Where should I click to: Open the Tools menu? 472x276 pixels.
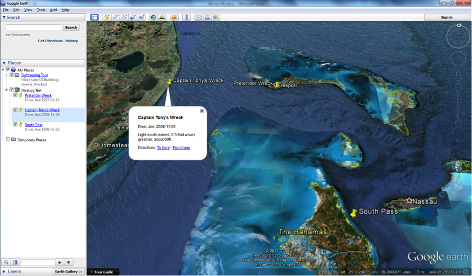pyautogui.click(x=41, y=10)
